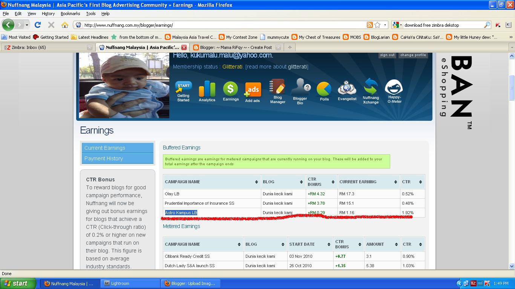This screenshot has width=515, height=289.
Task: Open the Polls pie chart icon
Action: 324,91
